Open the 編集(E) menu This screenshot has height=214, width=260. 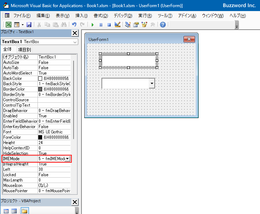tap(43, 16)
